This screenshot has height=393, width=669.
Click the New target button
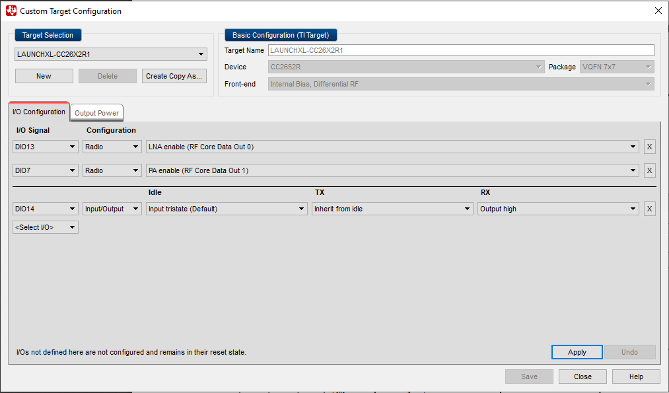[44, 76]
